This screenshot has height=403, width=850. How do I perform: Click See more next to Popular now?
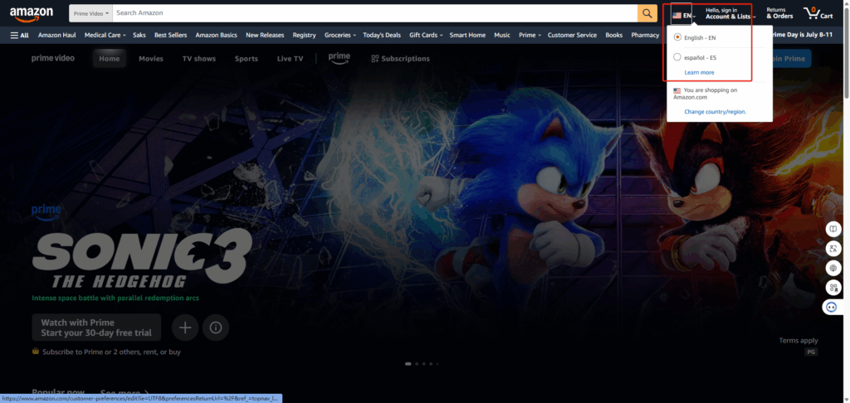(x=125, y=393)
